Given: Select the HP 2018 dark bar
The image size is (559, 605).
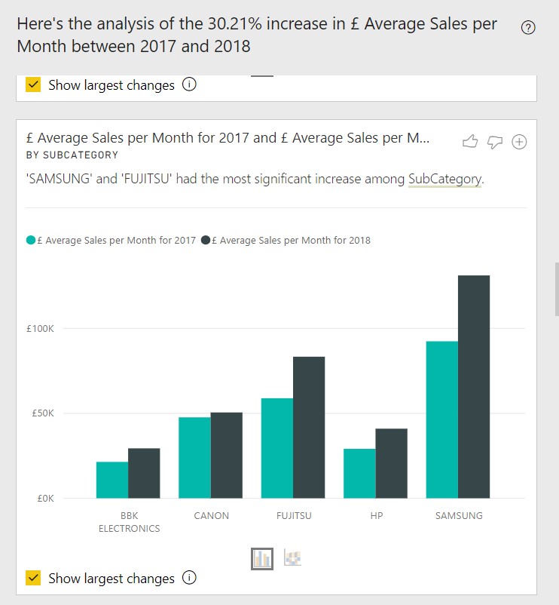Looking at the screenshot, I should click(392, 463).
